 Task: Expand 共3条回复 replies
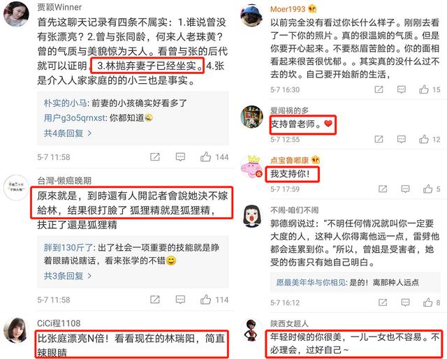pos(68,276)
